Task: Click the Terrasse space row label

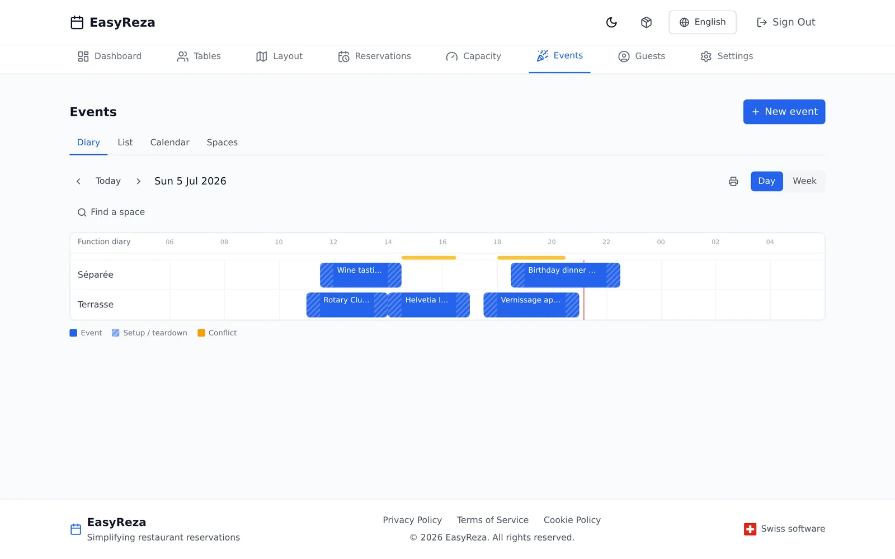Action: pyautogui.click(x=96, y=305)
